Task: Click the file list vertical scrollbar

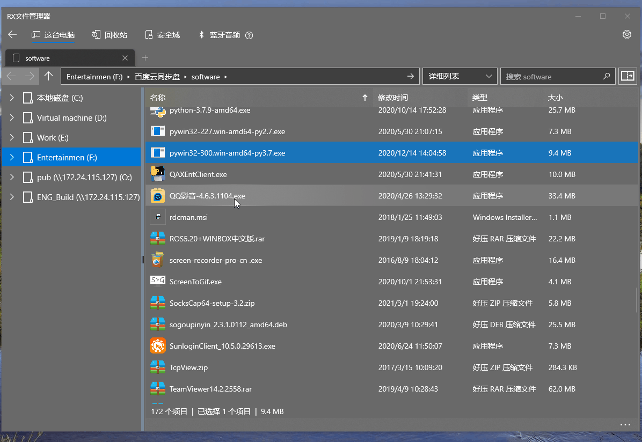Action: (x=636, y=300)
